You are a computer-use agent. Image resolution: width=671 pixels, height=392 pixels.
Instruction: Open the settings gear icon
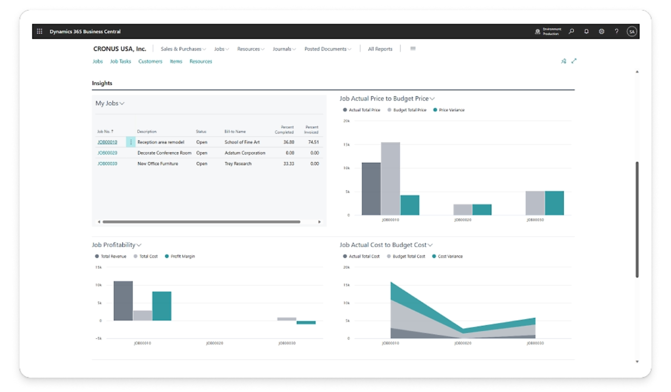601,32
